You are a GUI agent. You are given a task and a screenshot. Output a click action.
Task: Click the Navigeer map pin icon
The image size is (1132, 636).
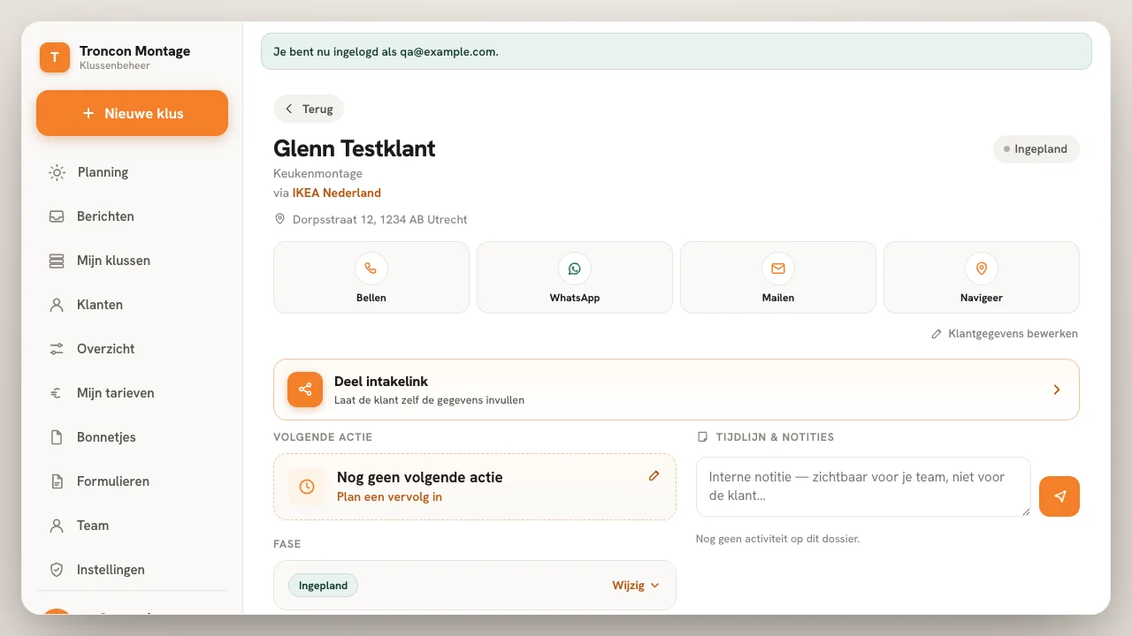click(982, 269)
